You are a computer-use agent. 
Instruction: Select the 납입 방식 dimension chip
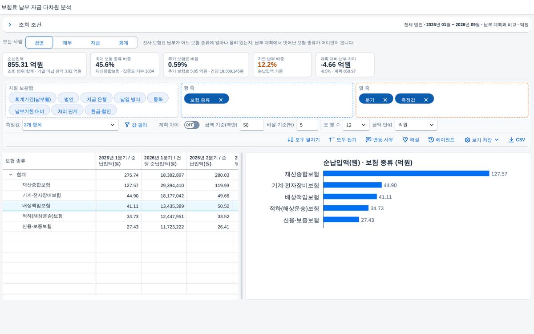(x=130, y=99)
